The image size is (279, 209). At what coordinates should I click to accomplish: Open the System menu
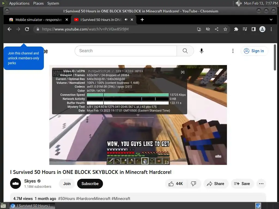pos(53,3)
